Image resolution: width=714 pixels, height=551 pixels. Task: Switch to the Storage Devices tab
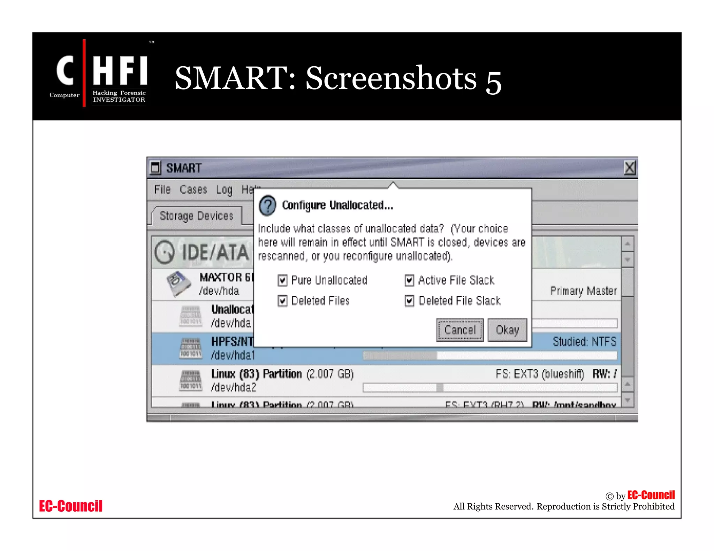(x=196, y=216)
